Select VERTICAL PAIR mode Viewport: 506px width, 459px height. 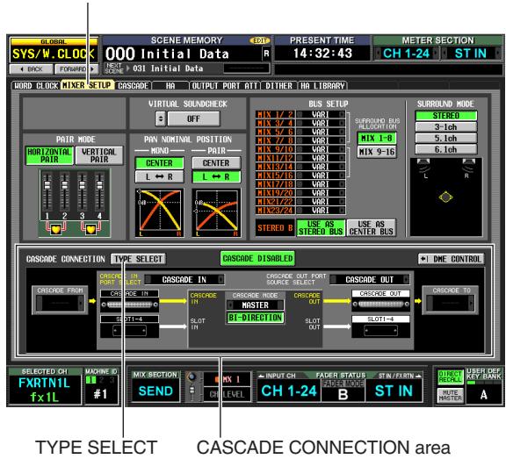pos(99,155)
